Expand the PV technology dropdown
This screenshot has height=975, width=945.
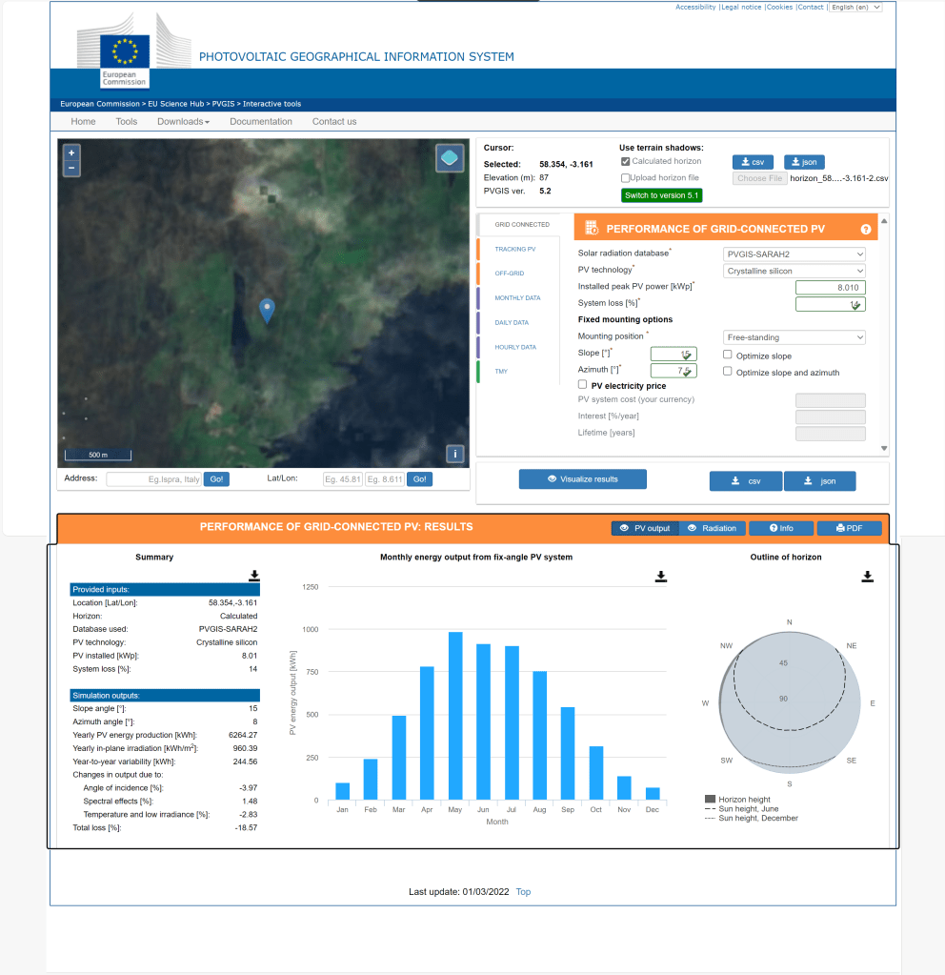tap(794, 272)
